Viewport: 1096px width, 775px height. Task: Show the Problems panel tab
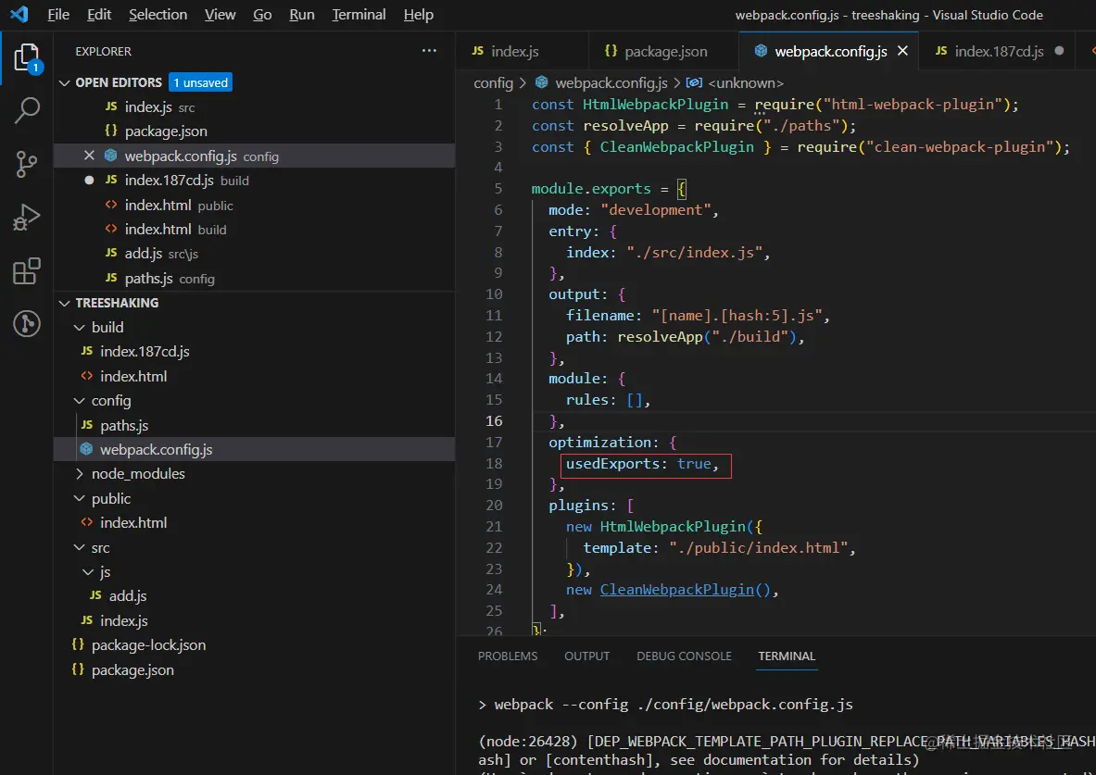click(x=508, y=656)
